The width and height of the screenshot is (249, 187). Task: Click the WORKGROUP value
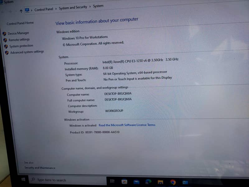[114, 111]
